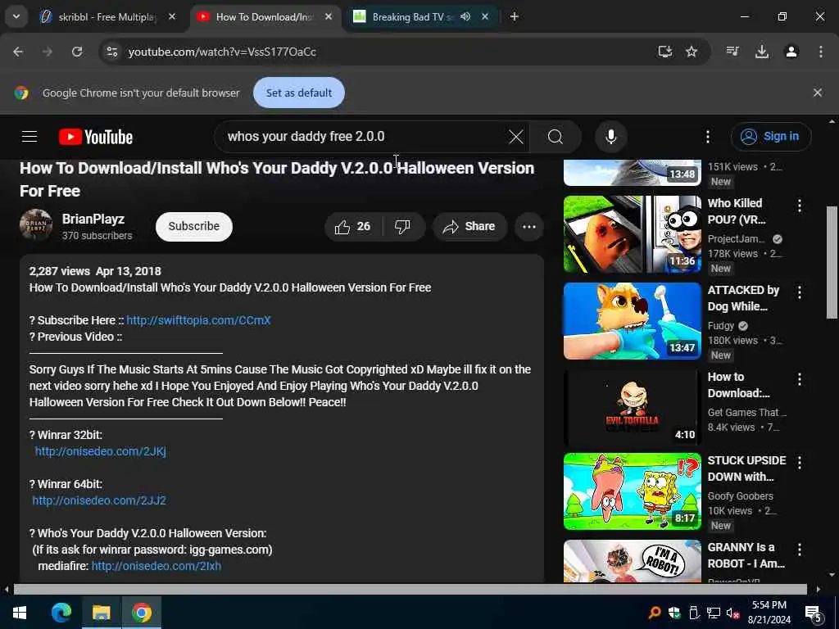This screenshot has width=839, height=629.
Task: Open YouTube hamburger guide menu
Action: pos(29,137)
